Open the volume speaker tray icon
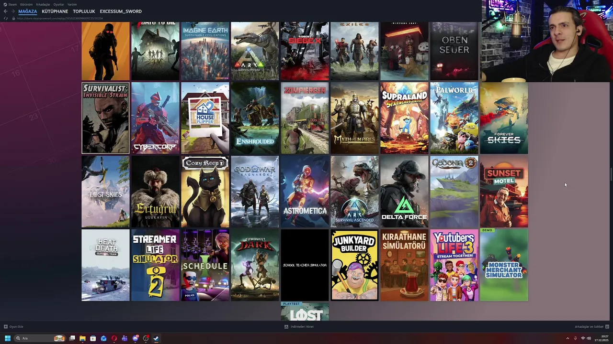The image size is (613, 344). pos(589,338)
